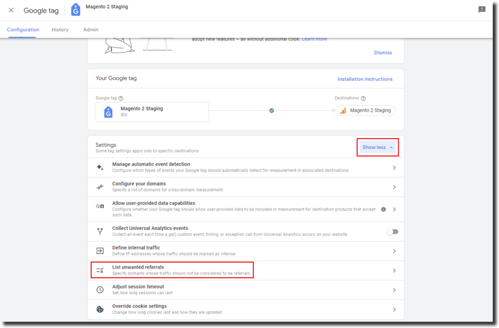Open the Admin tab
The image size is (499, 328).
pyautogui.click(x=91, y=30)
